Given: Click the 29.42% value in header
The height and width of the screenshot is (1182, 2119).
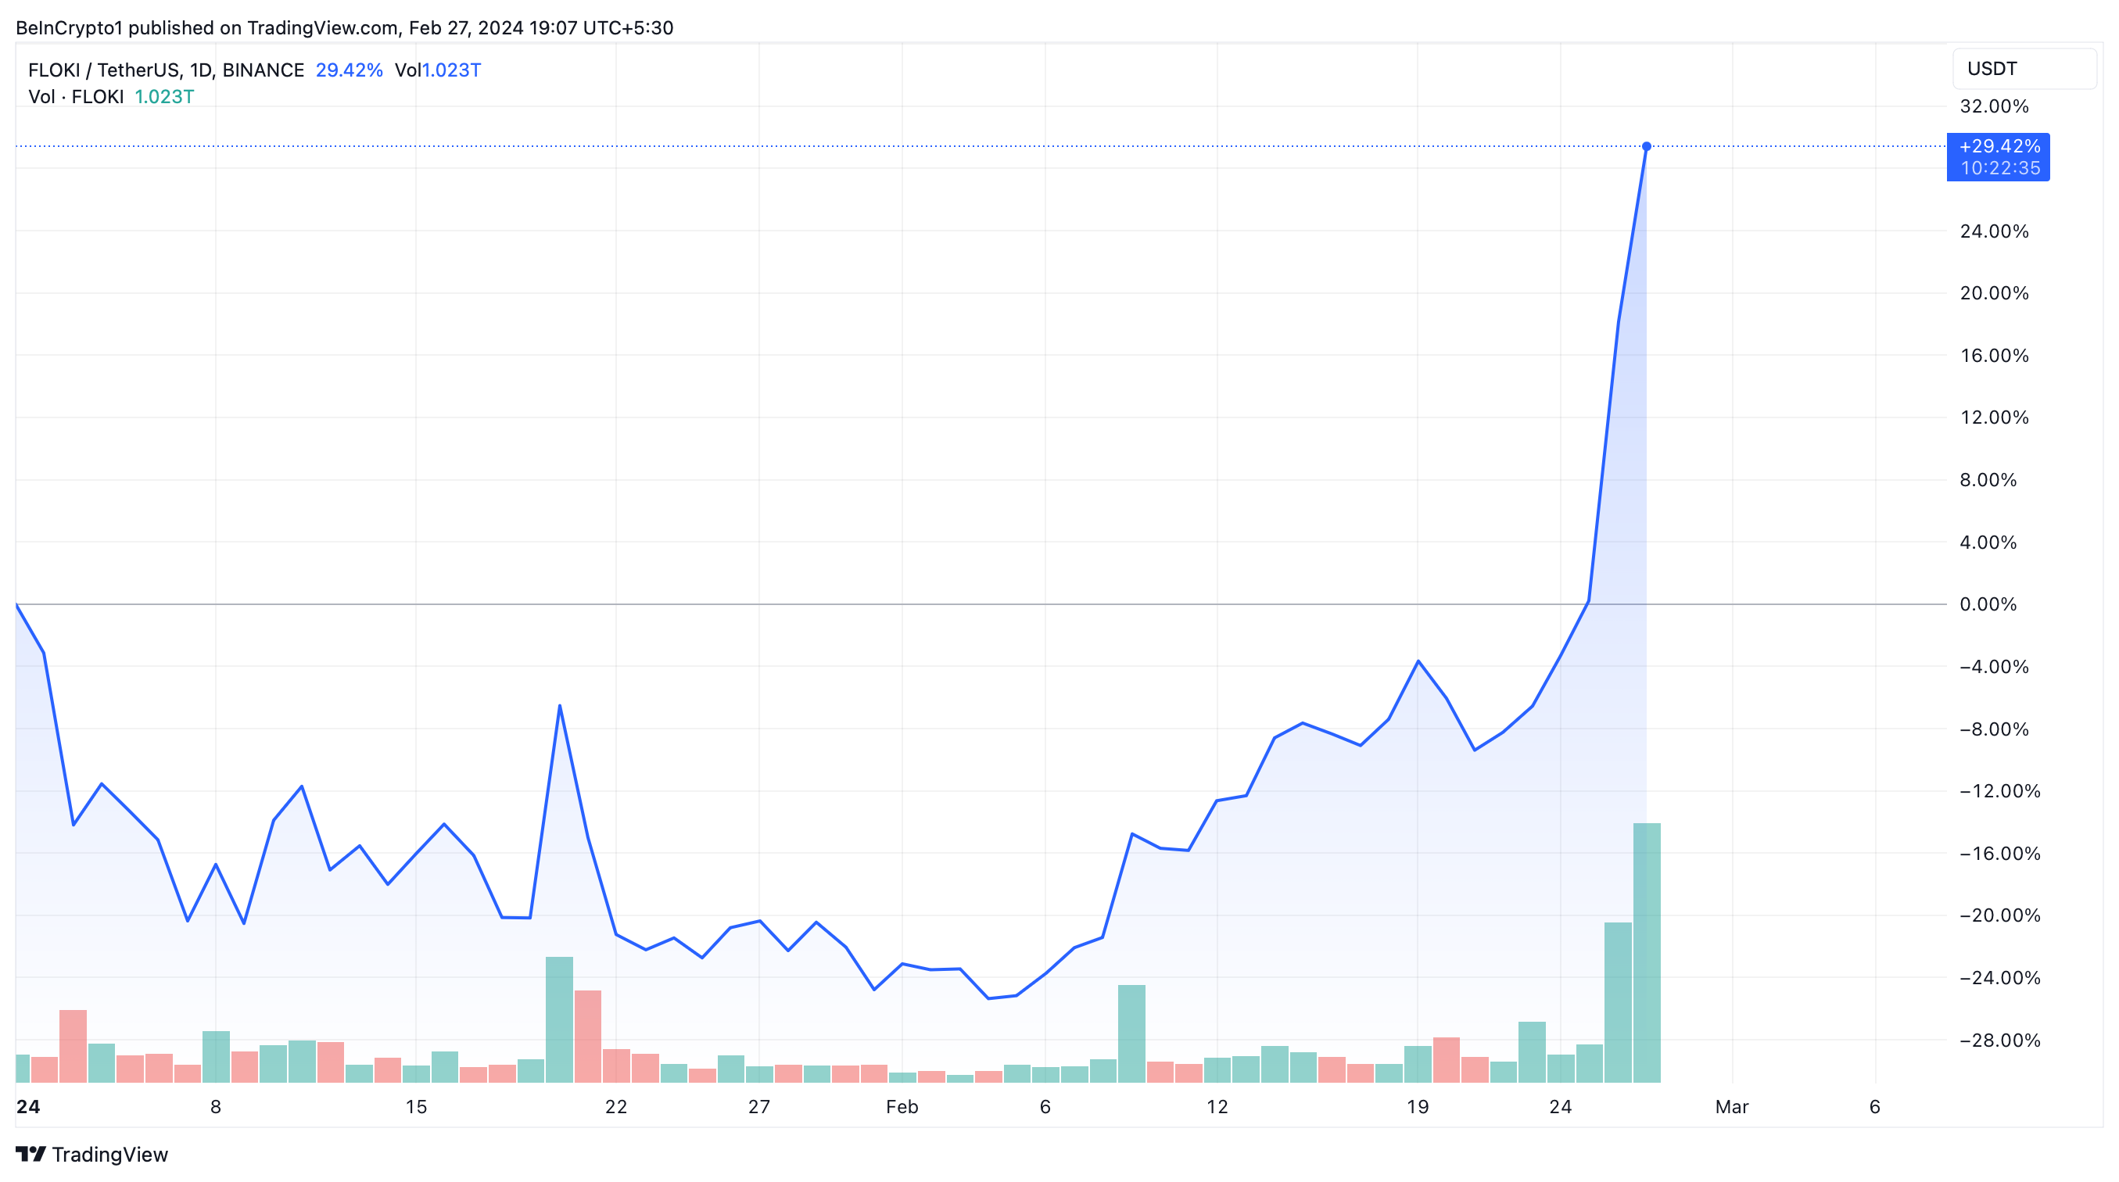Looking at the screenshot, I should point(349,70).
